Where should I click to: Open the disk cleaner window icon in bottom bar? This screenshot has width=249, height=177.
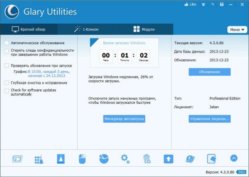pos(17,159)
